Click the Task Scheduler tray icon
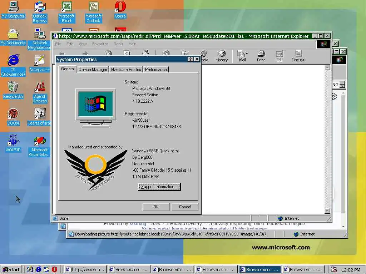366x274 pixels. tap(334, 270)
